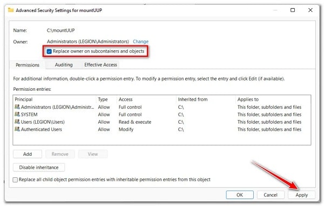
Task: Select the Administrators (LEGION\Administr... entry
Action: point(162,107)
